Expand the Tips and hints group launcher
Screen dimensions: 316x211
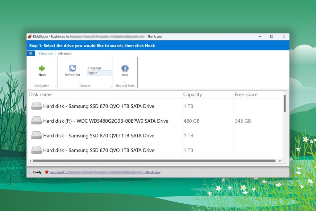[136, 87]
